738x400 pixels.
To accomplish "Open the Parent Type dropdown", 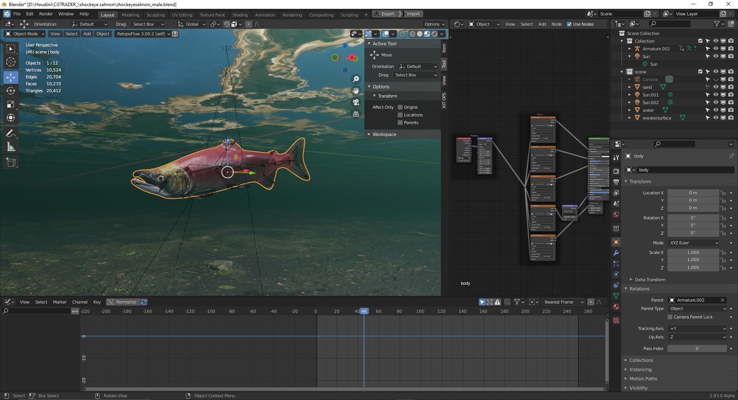I will click(x=697, y=309).
